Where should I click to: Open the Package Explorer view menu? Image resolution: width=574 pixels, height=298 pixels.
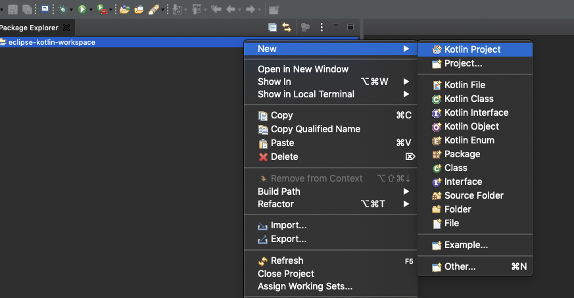(322, 27)
